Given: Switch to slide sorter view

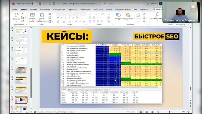Looking at the screenshot, I should pos(146,112).
